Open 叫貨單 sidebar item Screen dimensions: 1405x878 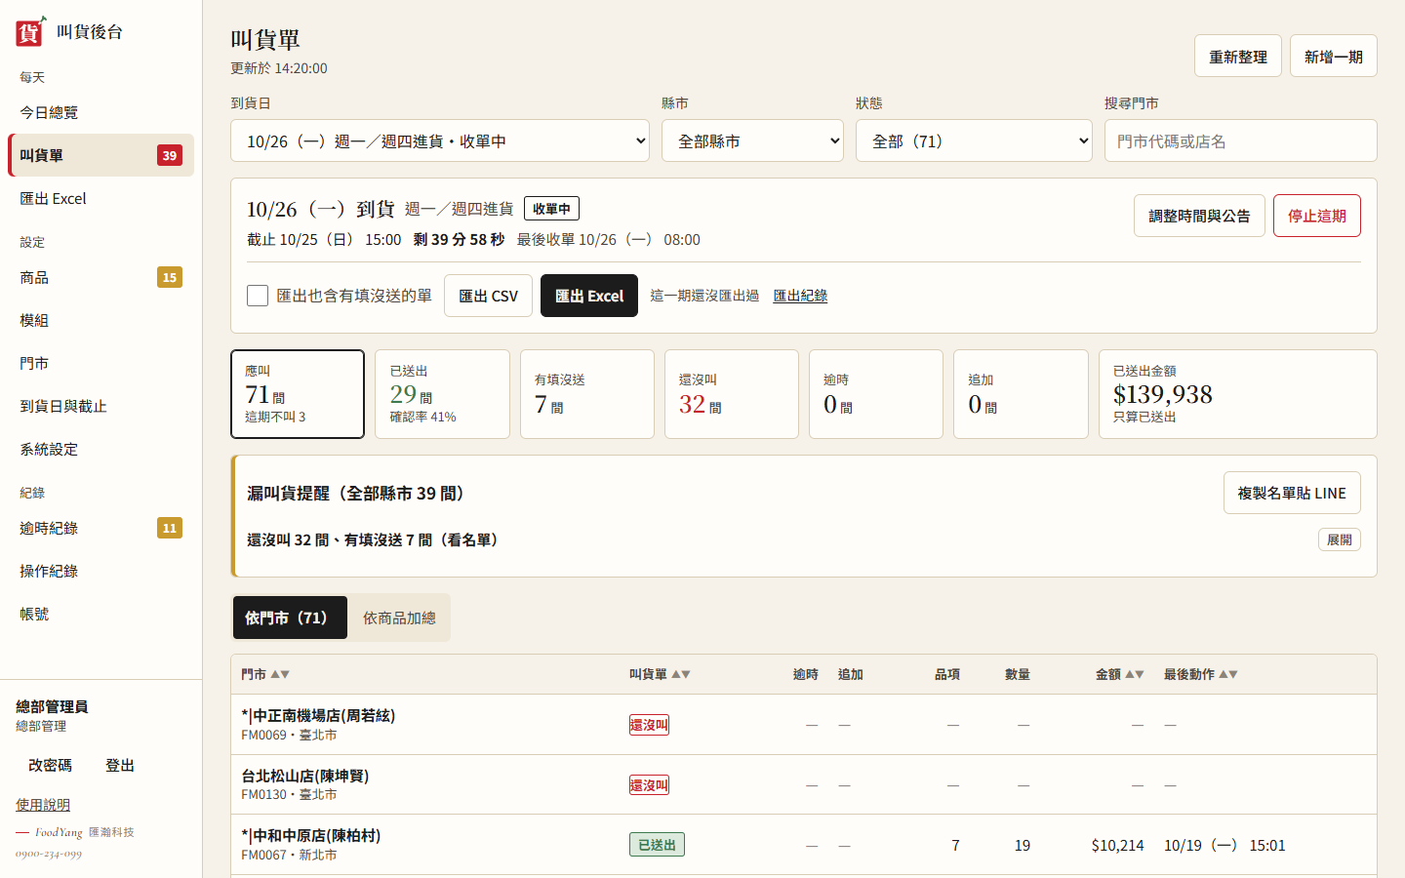[x=100, y=155]
